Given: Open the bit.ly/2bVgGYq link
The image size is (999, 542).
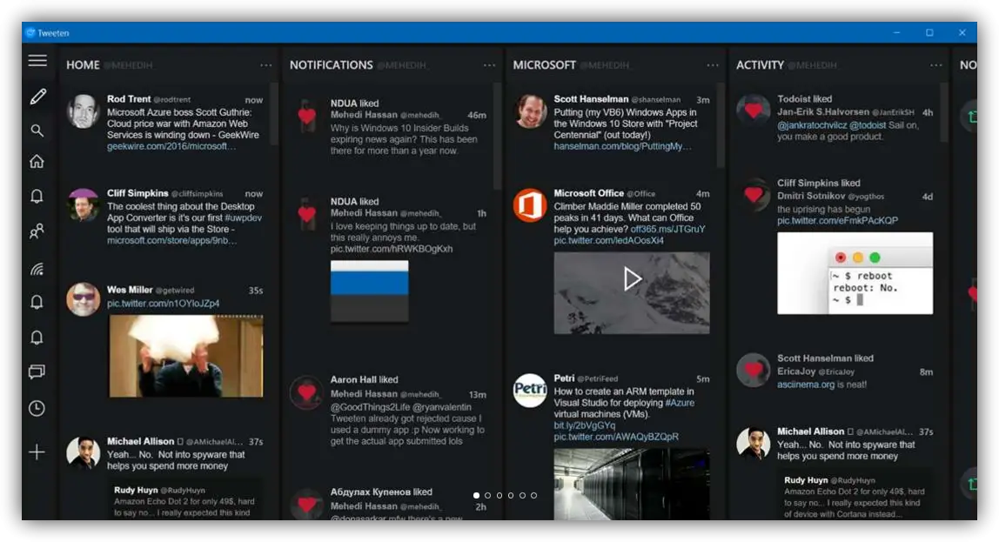Looking at the screenshot, I should coord(584,425).
